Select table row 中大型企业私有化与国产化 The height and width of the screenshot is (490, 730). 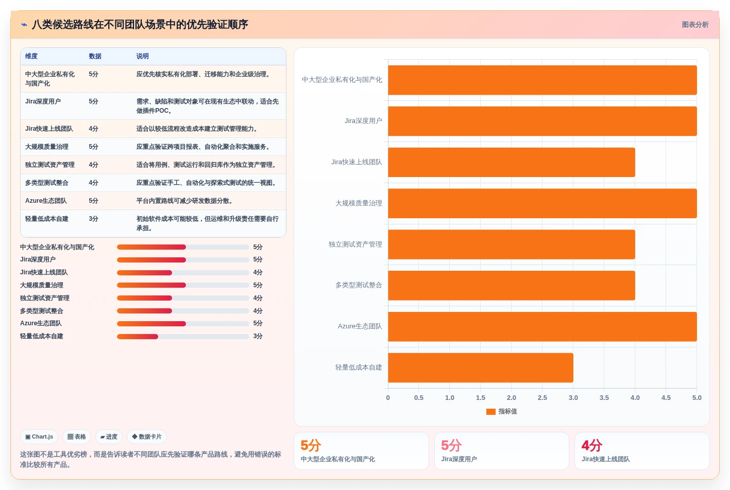pos(153,79)
